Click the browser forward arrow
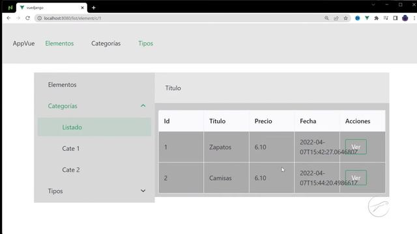The height and width of the screenshot is (234, 417). [18, 18]
